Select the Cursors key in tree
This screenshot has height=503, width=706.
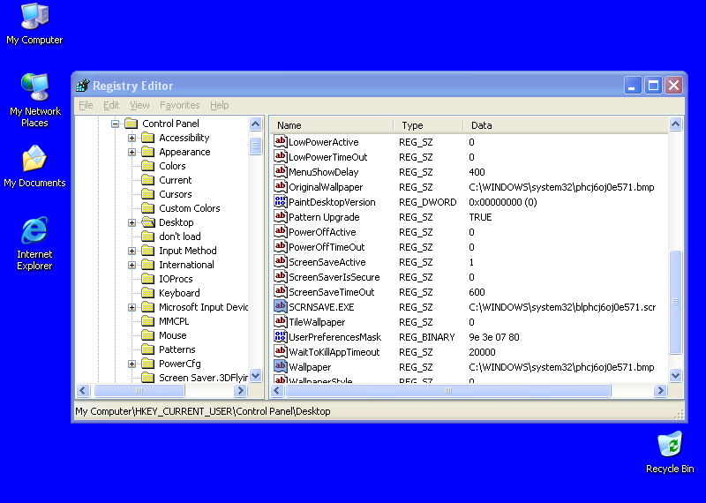175,194
